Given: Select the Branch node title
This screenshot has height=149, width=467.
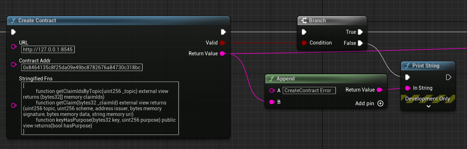Looking at the screenshot, I should (318, 20).
